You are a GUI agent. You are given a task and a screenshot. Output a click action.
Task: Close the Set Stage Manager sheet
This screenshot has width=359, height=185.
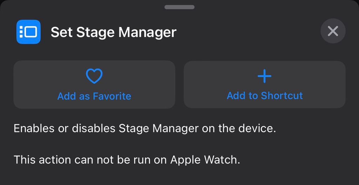333,31
